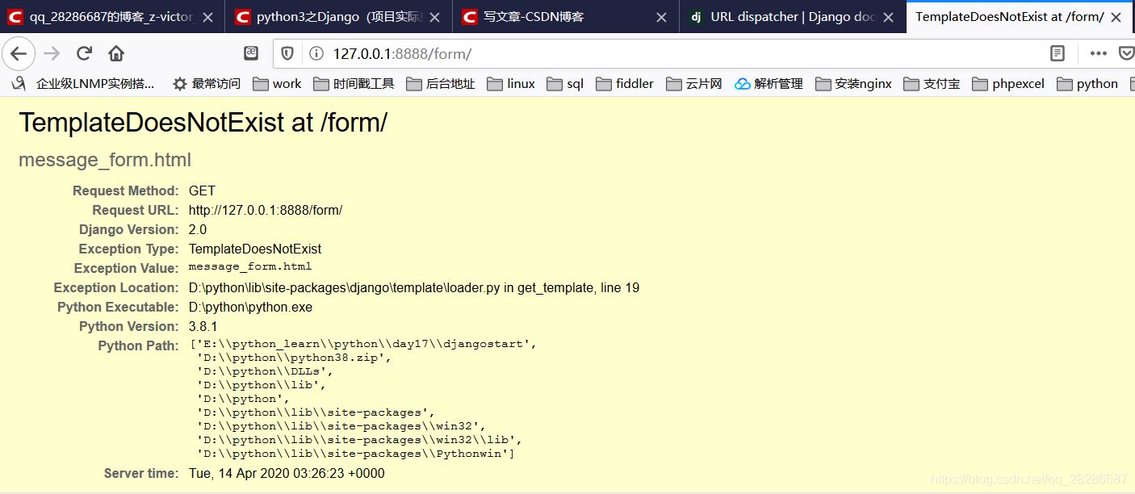Open the sql bookmark folder
Viewport: 1135px width, 494px height.
pyautogui.click(x=564, y=83)
